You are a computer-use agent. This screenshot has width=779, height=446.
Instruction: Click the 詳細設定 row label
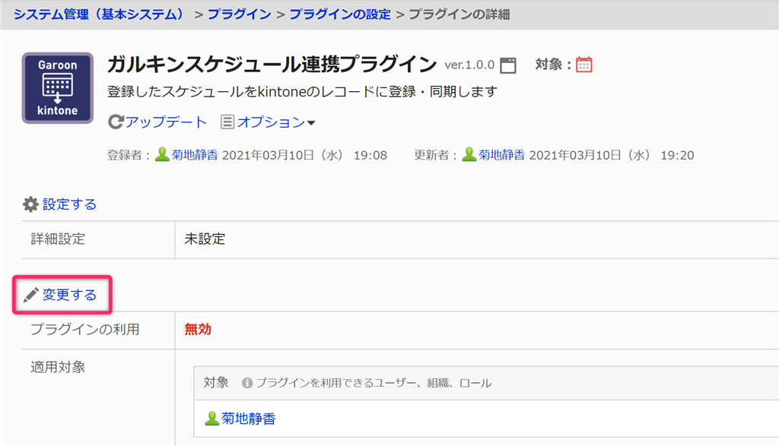[x=58, y=239]
